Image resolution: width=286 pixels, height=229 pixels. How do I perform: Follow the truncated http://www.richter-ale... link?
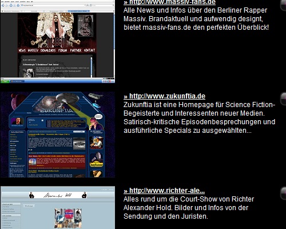[x=164, y=191]
